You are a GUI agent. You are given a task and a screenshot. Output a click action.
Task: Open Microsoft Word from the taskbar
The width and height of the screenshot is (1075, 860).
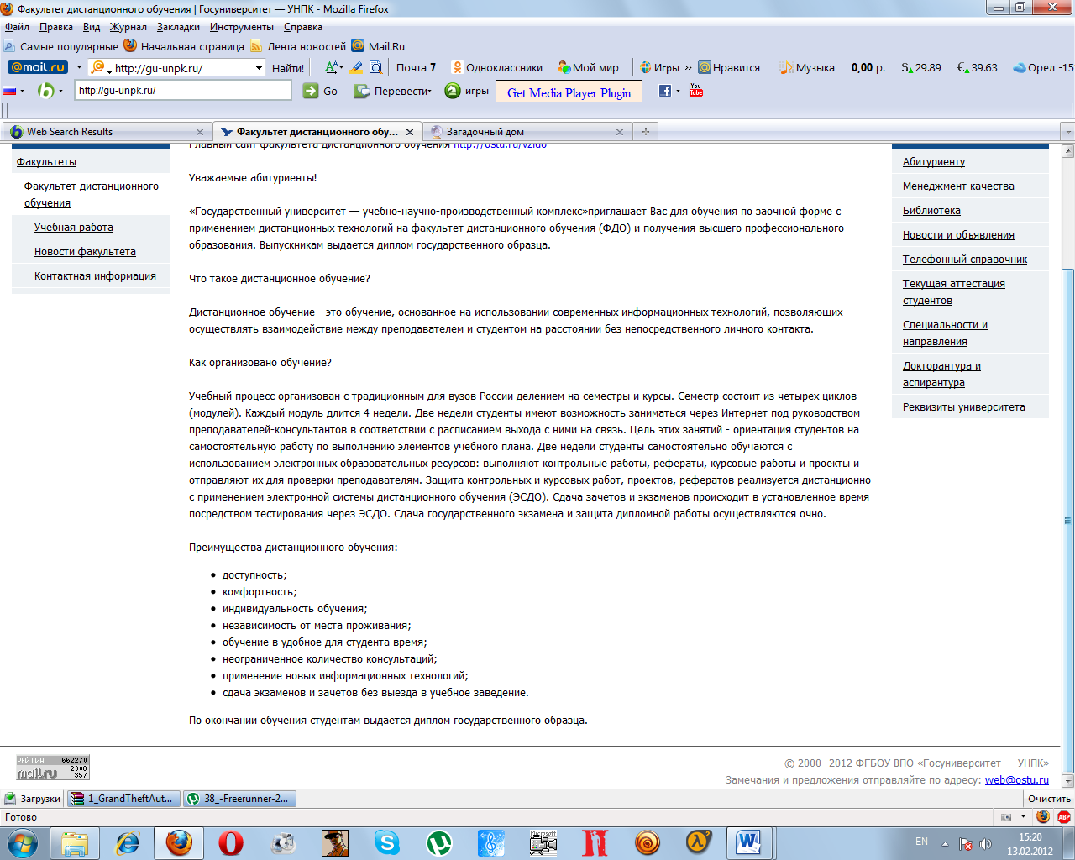748,842
